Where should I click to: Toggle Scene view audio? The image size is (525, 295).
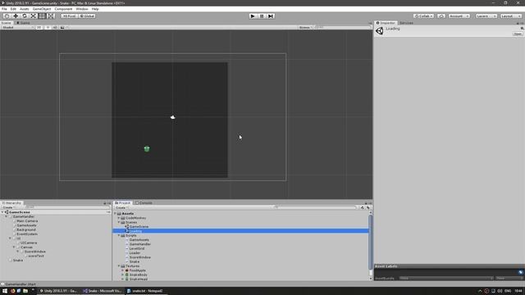click(55, 27)
